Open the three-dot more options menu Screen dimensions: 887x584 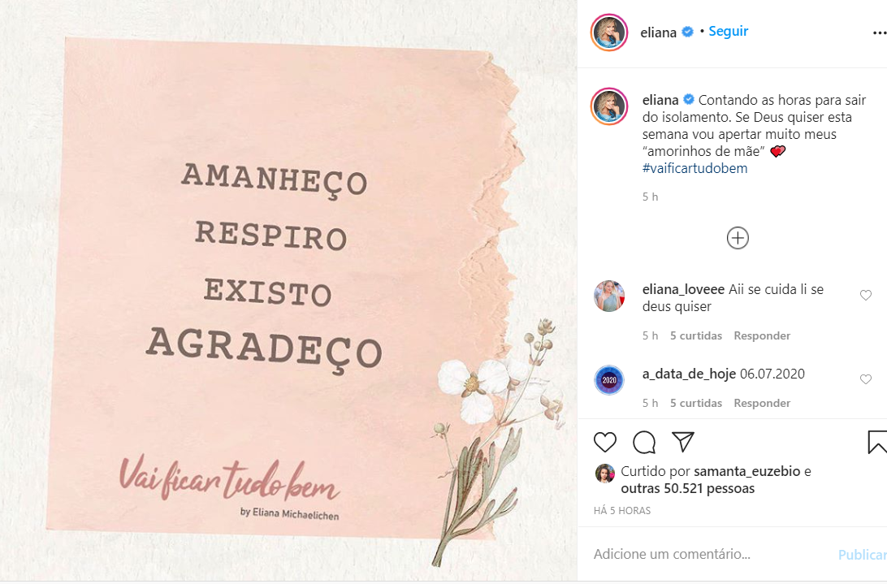click(880, 33)
